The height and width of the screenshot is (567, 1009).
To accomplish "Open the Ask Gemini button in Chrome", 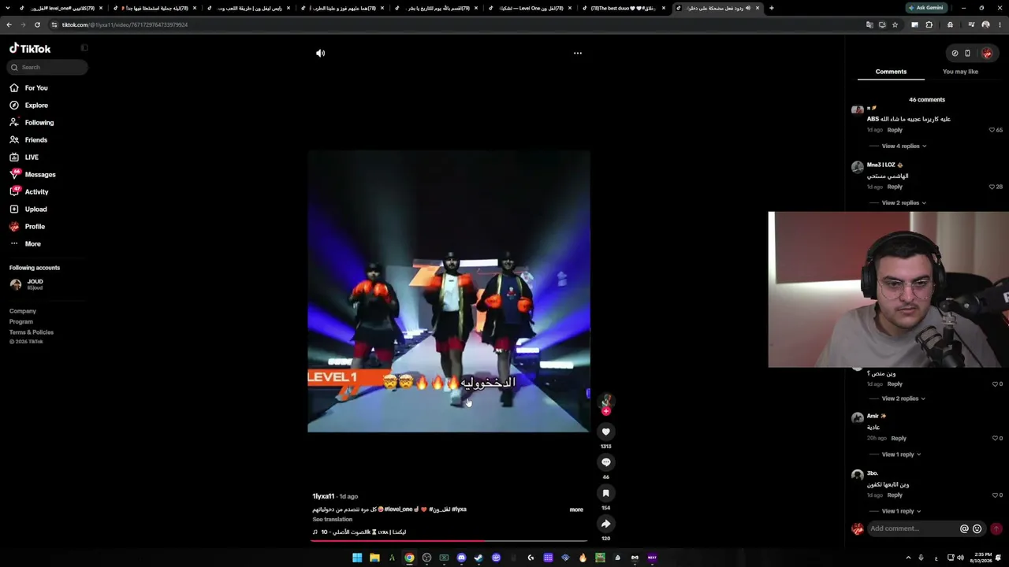I will (x=925, y=8).
